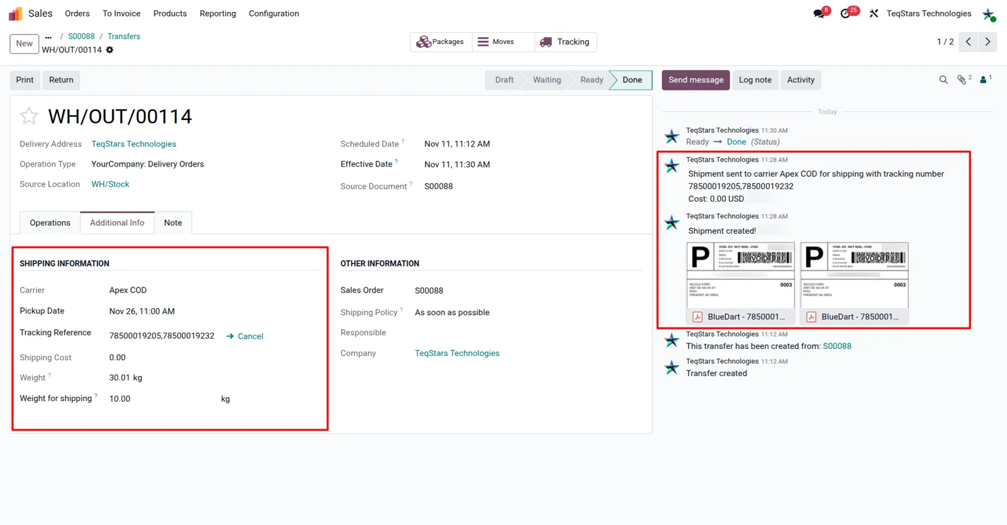Open S00088 breadcrumb link
1007x525 pixels.
pos(81,36)
